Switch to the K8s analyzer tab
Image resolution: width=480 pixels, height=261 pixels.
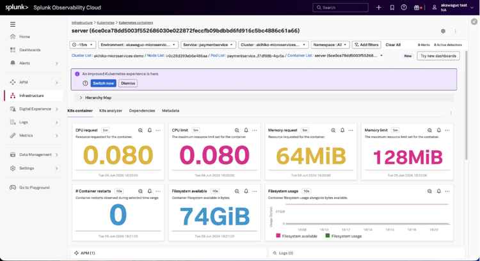click(111, 111)
